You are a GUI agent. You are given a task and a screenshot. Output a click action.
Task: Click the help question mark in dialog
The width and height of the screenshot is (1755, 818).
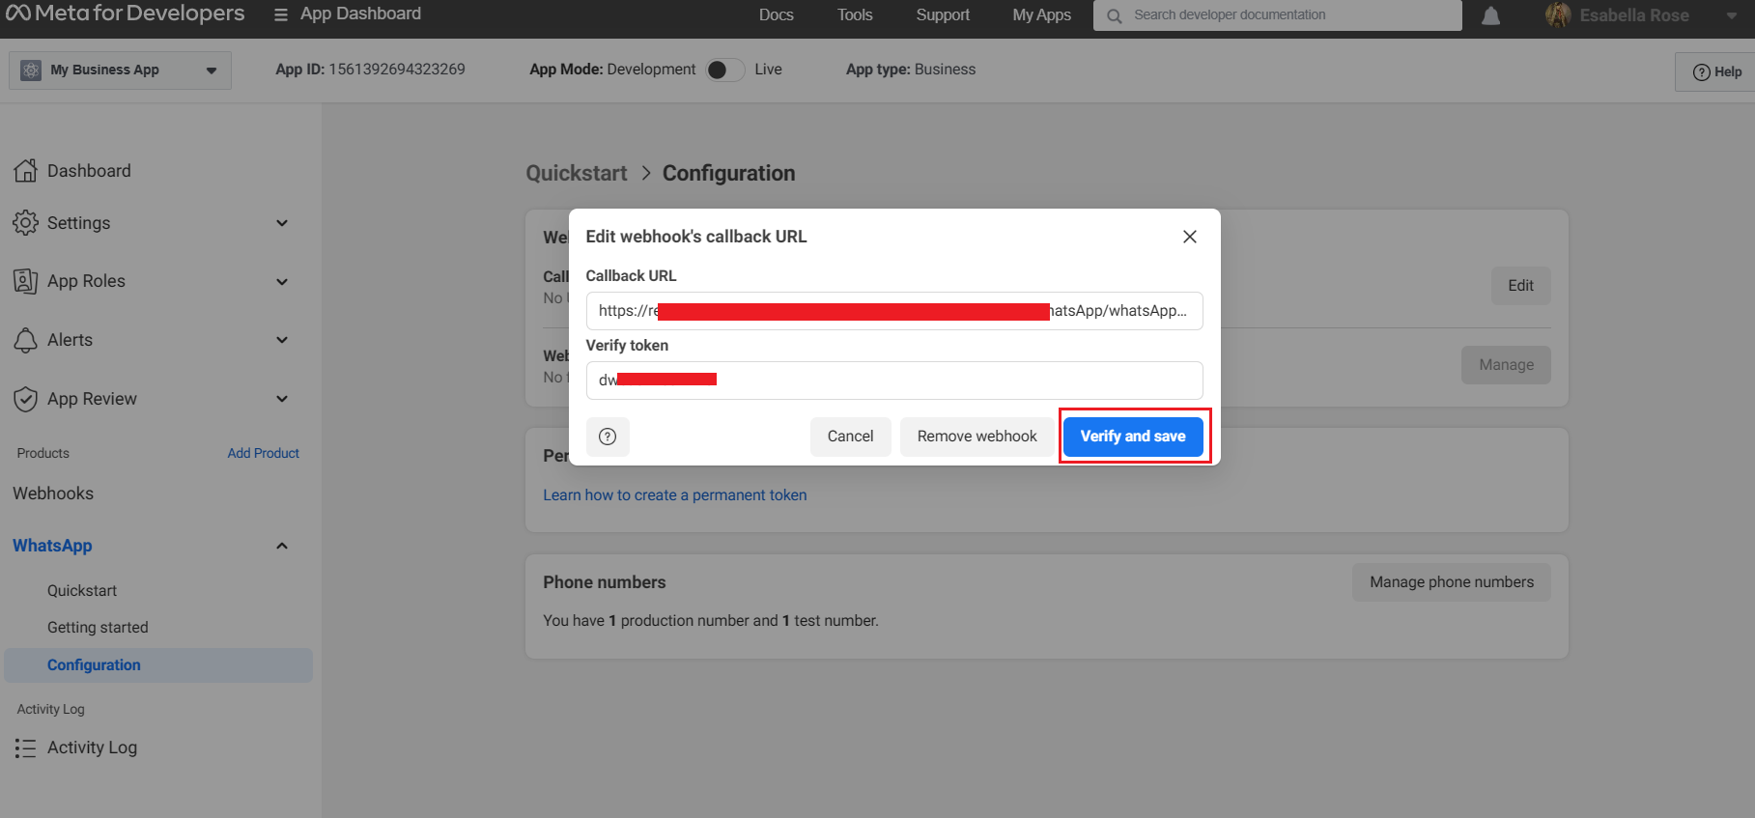tap(608, 437)
